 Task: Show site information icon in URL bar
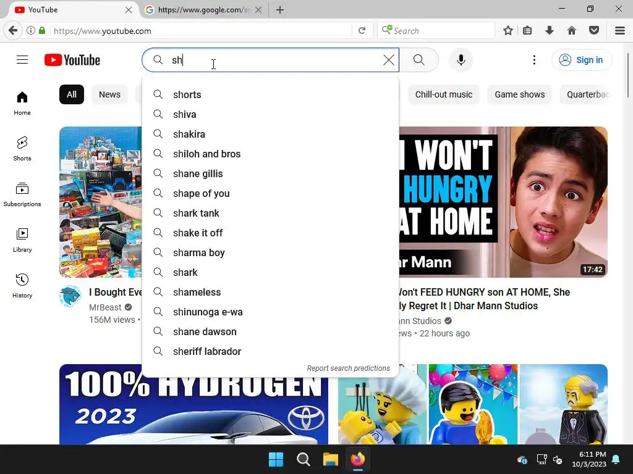(31, 31)
